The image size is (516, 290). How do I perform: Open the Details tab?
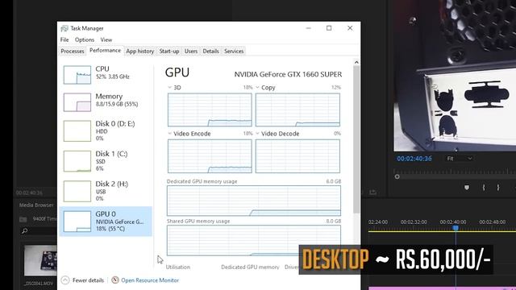tap(210, 52)
